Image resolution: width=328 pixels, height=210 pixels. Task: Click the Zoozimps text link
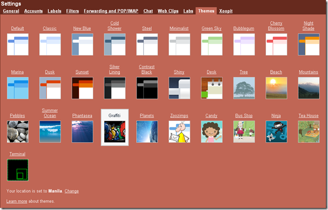[x=179, y=116]
